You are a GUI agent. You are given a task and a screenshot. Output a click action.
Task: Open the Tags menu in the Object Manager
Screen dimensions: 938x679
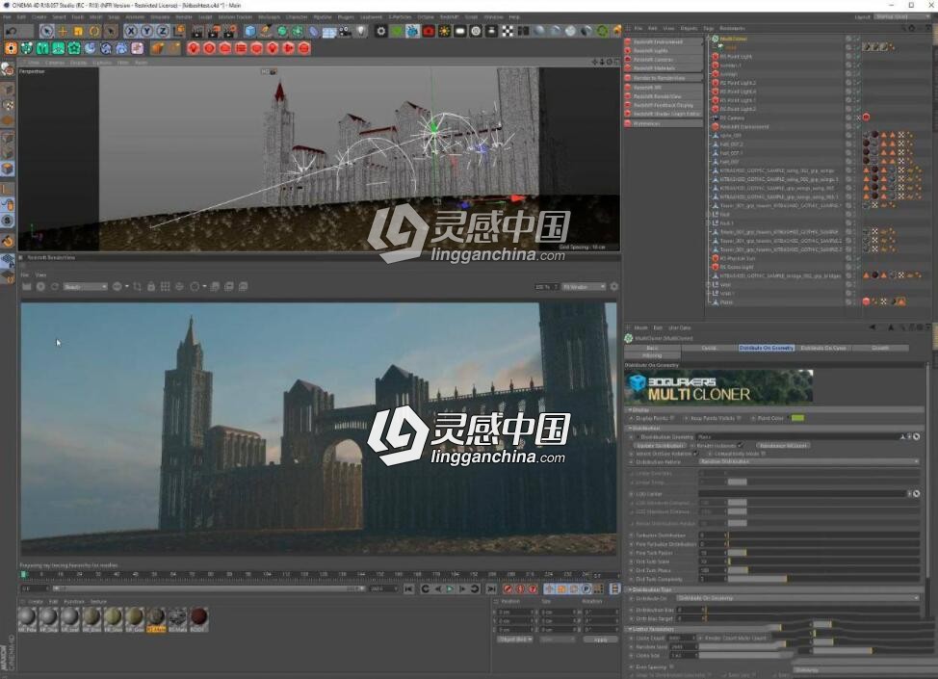[708, 28]
